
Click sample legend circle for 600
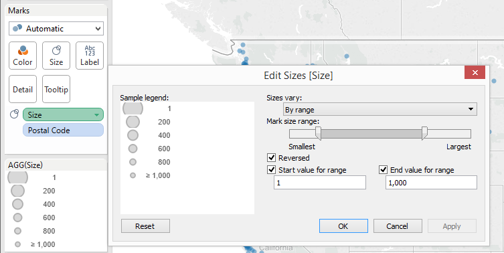[x=133, y=149]
